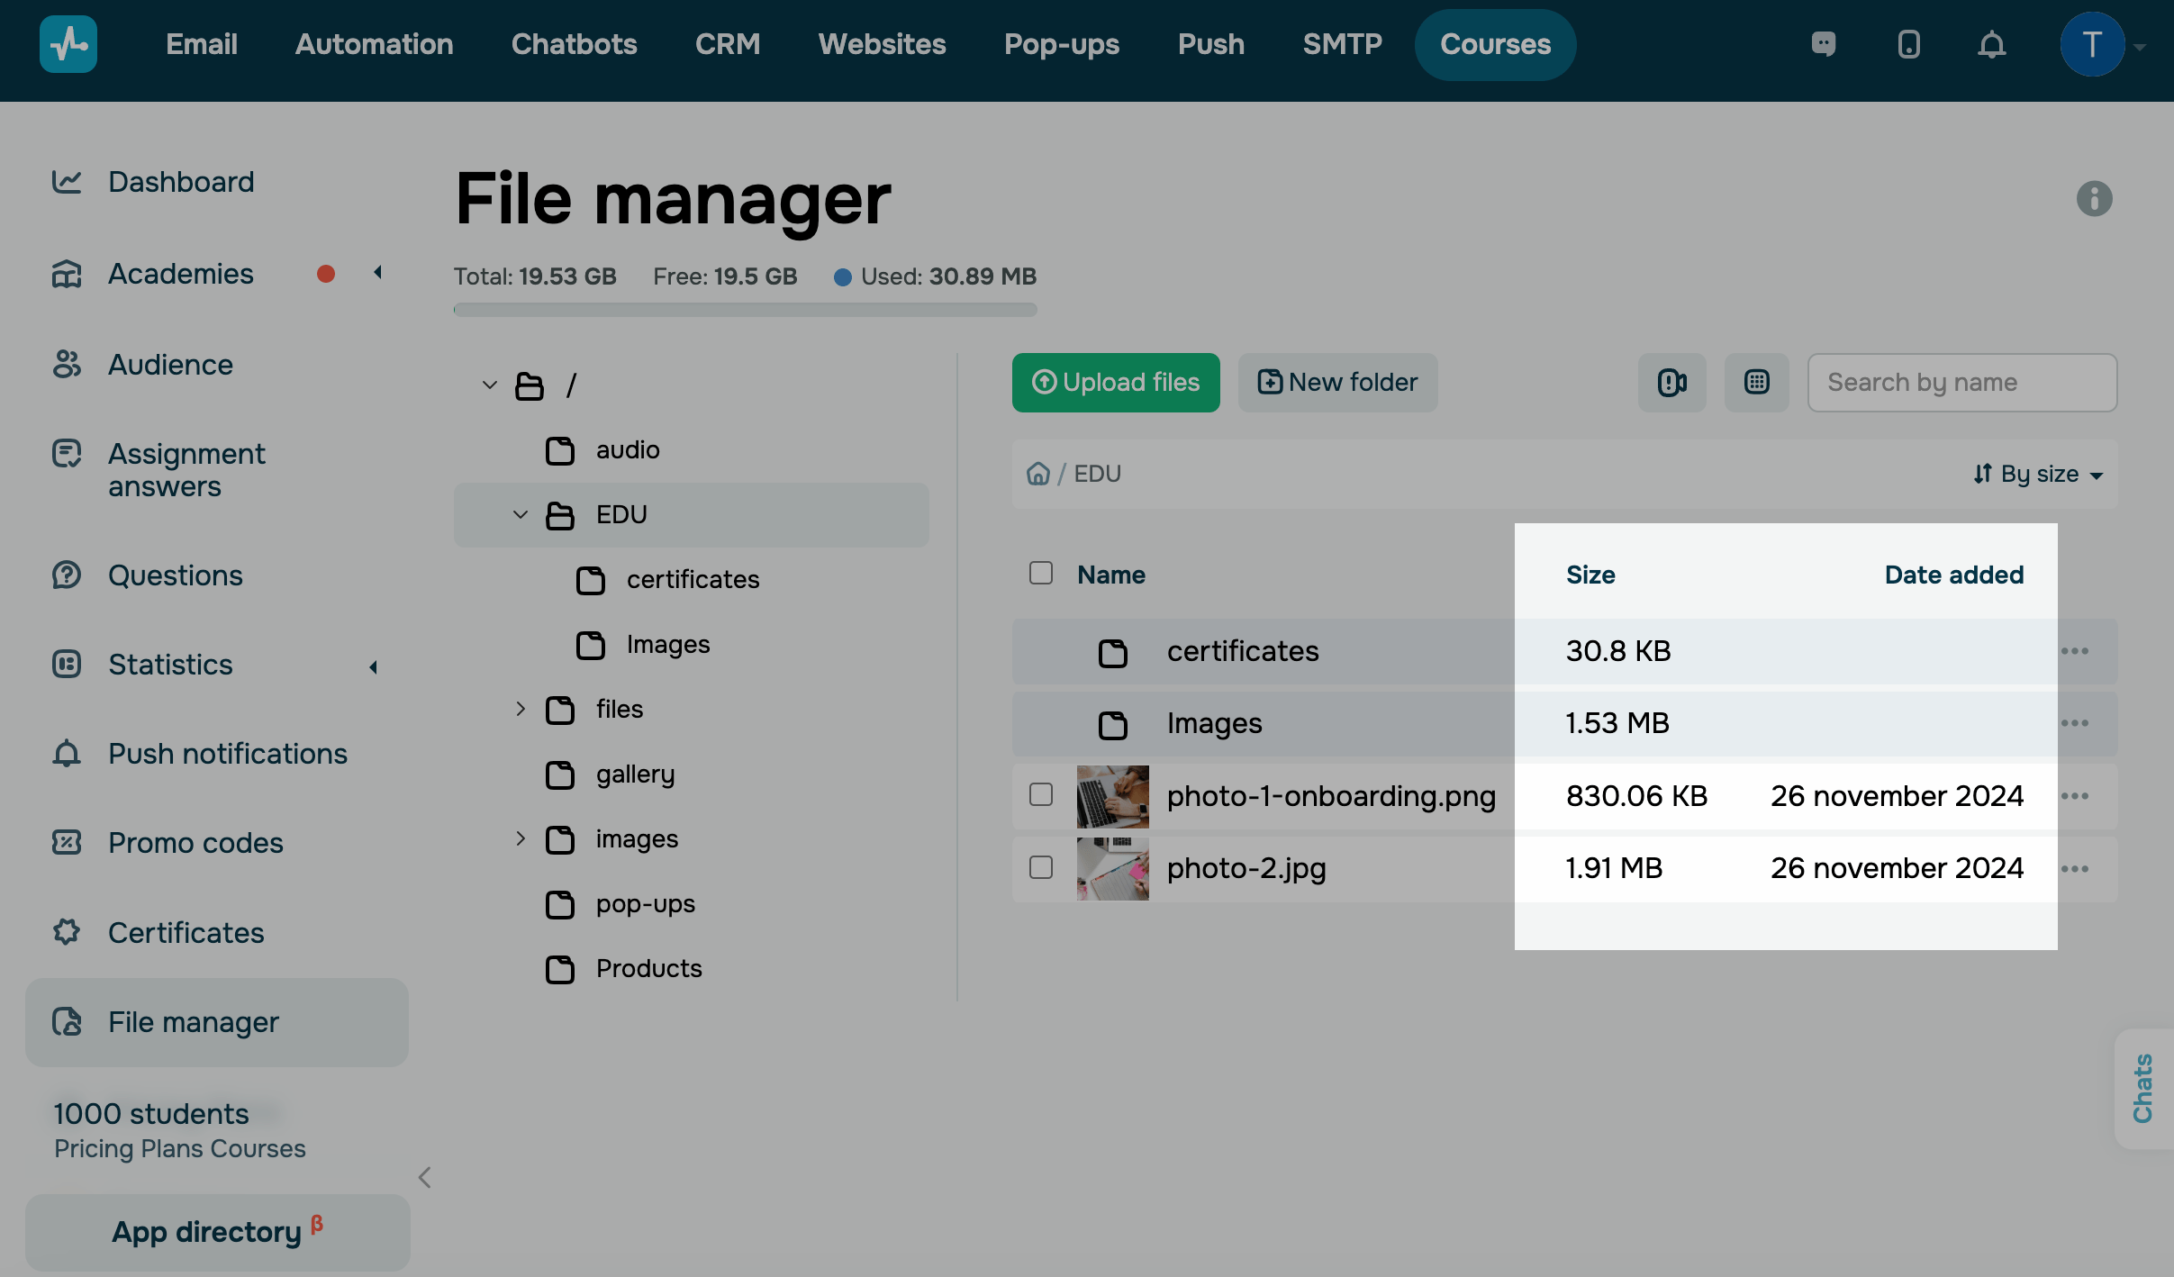Click the Search by name field
The height and width of the screenshot is (1277, 2174).
point(1961,383)
